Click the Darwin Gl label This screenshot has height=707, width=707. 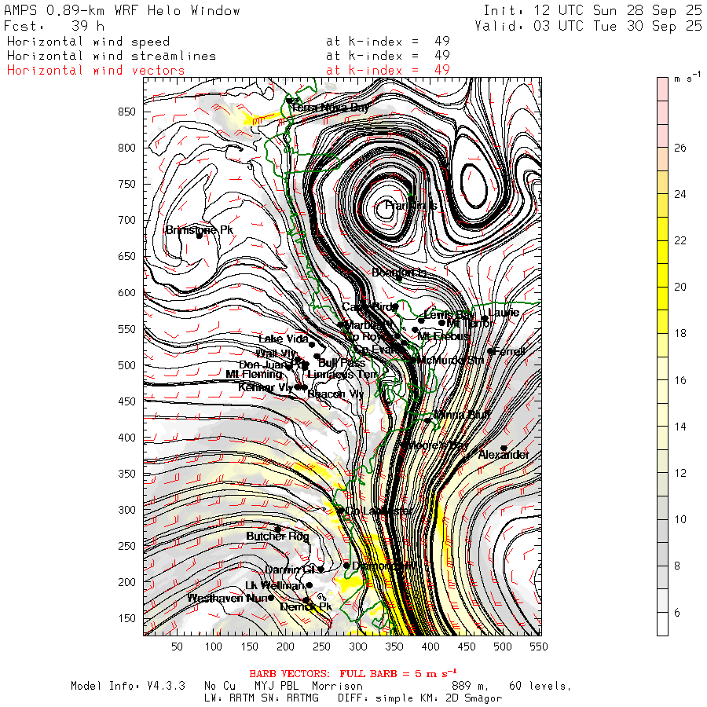click(x=289, y=570)
